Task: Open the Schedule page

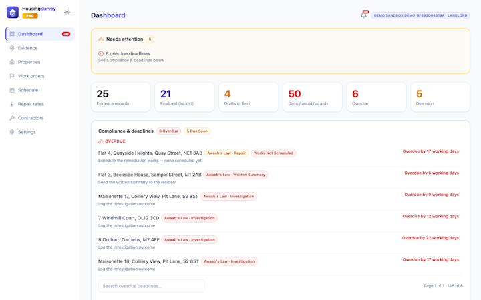Action: tap(40, 90)
